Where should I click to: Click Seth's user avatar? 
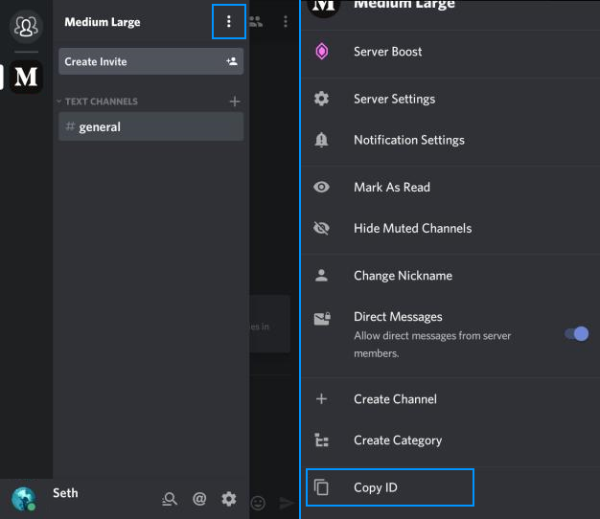click(x=24, y=499)
